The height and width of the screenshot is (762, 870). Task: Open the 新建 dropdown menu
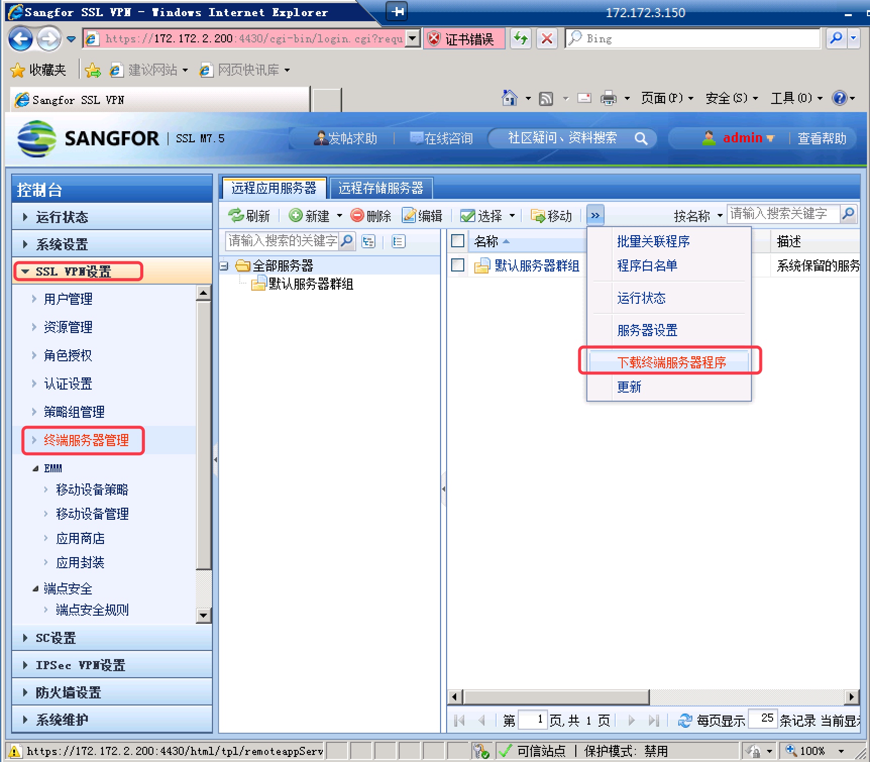coord(340,216)
